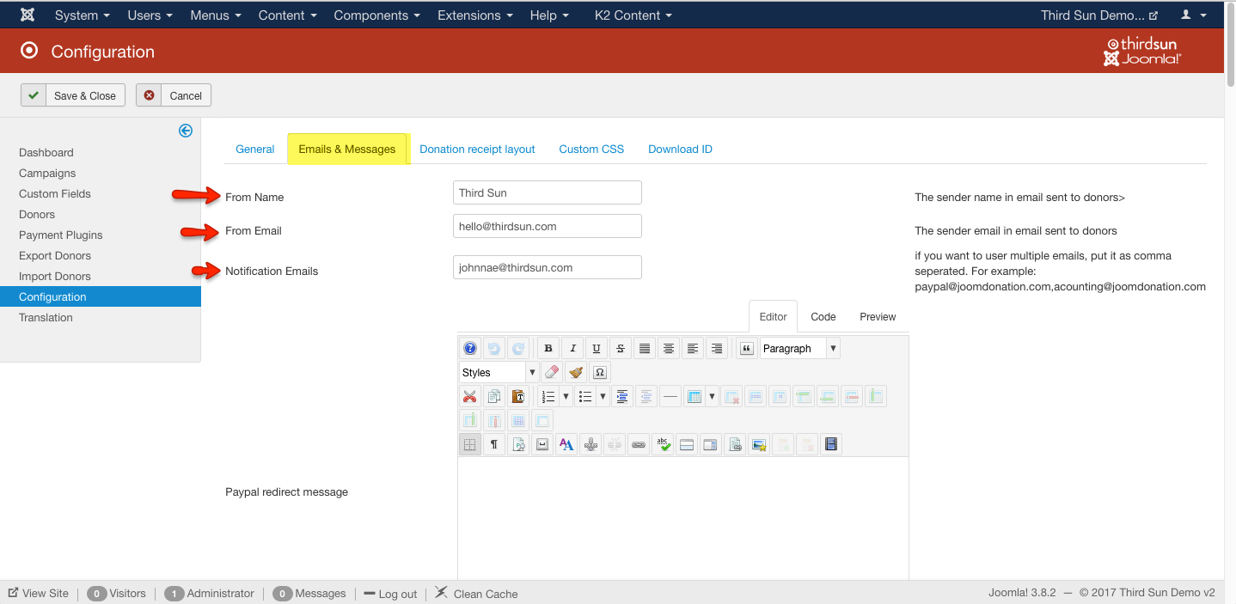Toggle show paragraph marks icon
The image size is (1236, 604).
point(493,445)
